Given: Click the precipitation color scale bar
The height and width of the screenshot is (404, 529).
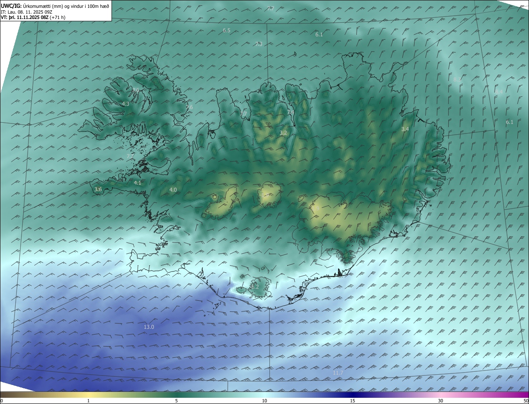Looking at the screenshot, I should (264, 395).
